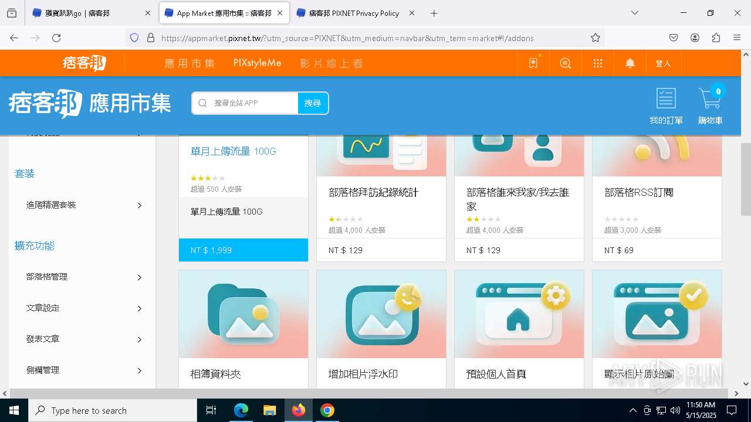Open the 部落格RSS訂閱 app

coord(639,192)
